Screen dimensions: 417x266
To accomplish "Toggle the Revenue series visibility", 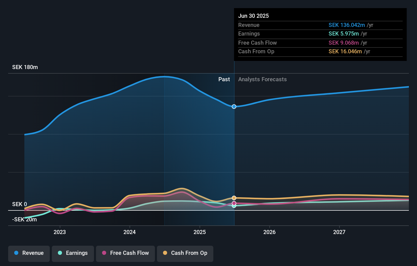I will pos(29,253).
